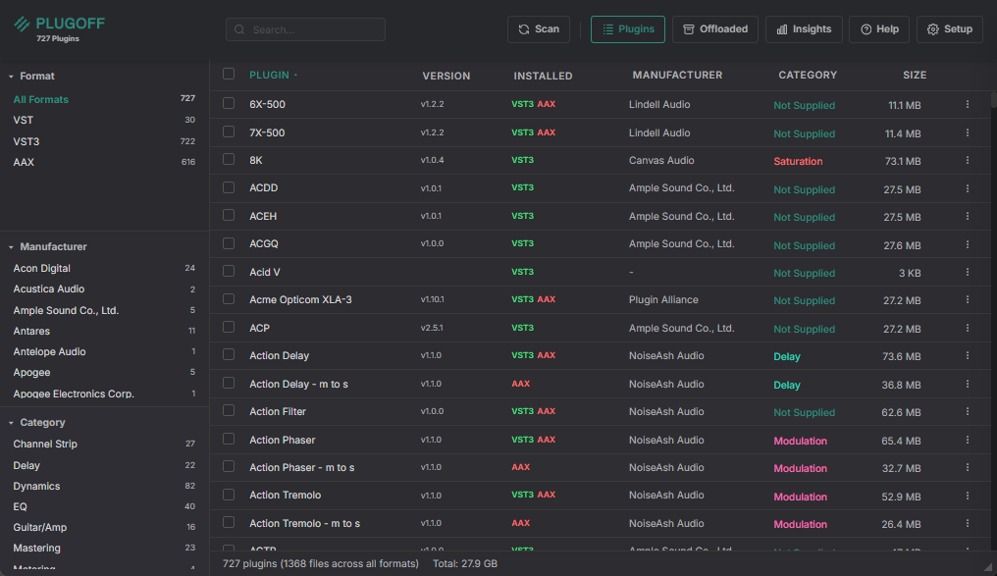
Task: Open the three-dot menu for Acid V
Action: pyautogui.click(x=967, y=272)
